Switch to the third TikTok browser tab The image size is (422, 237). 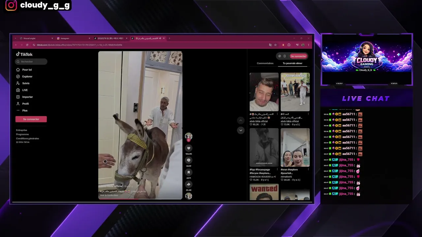pos(111,38)
